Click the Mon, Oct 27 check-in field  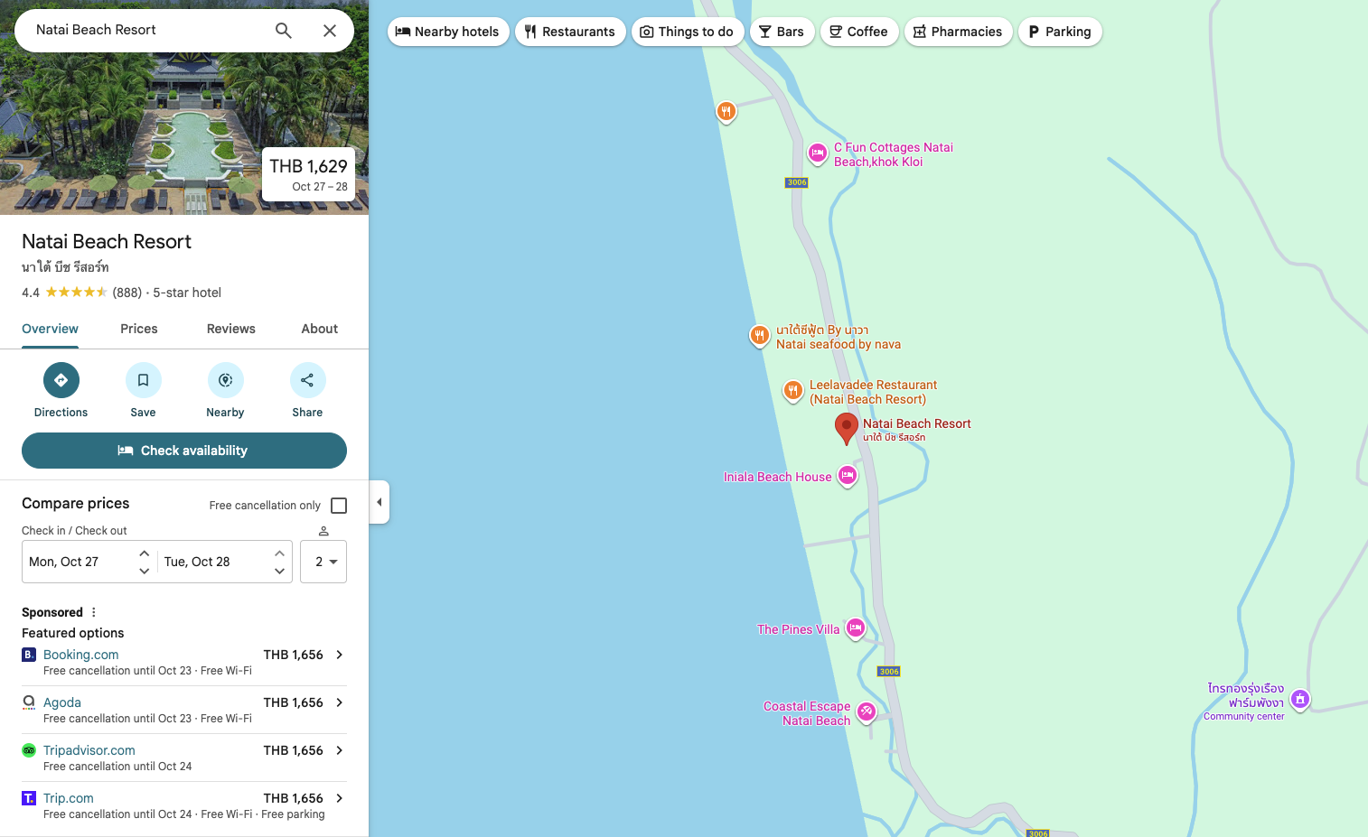coord(89,562)
